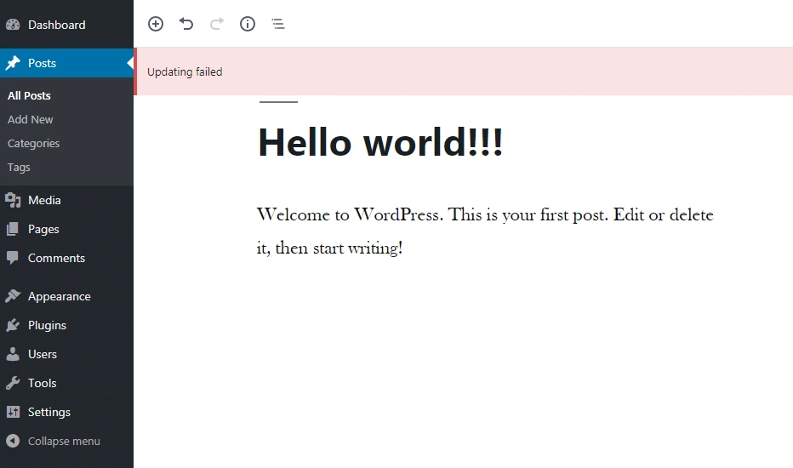The width and height of the screenshot is (793, 468).
Task: Undo the last edit
Action: [186, 24]
